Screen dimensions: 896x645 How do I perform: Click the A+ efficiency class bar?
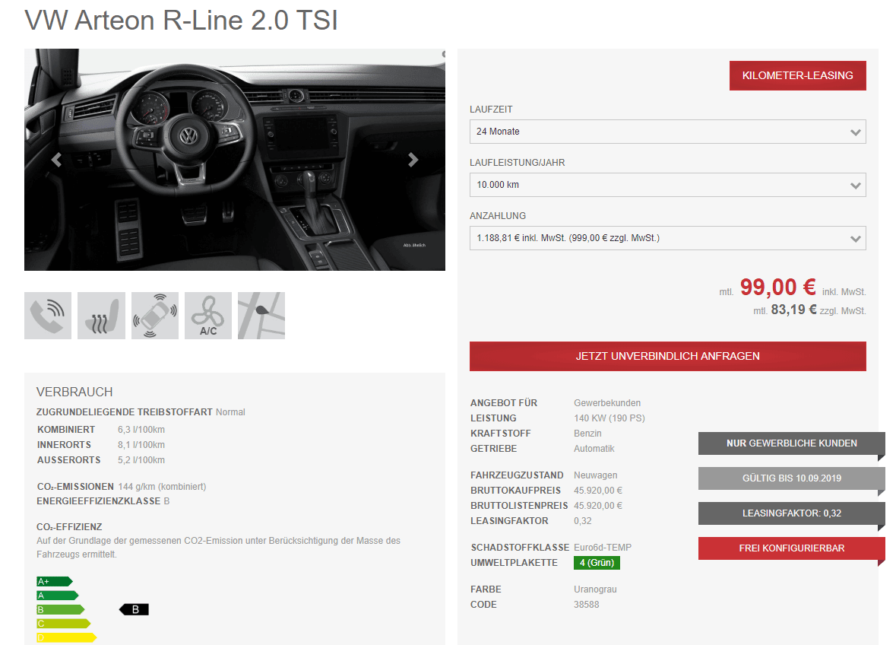pyautogui.click(x=54, y=582)
